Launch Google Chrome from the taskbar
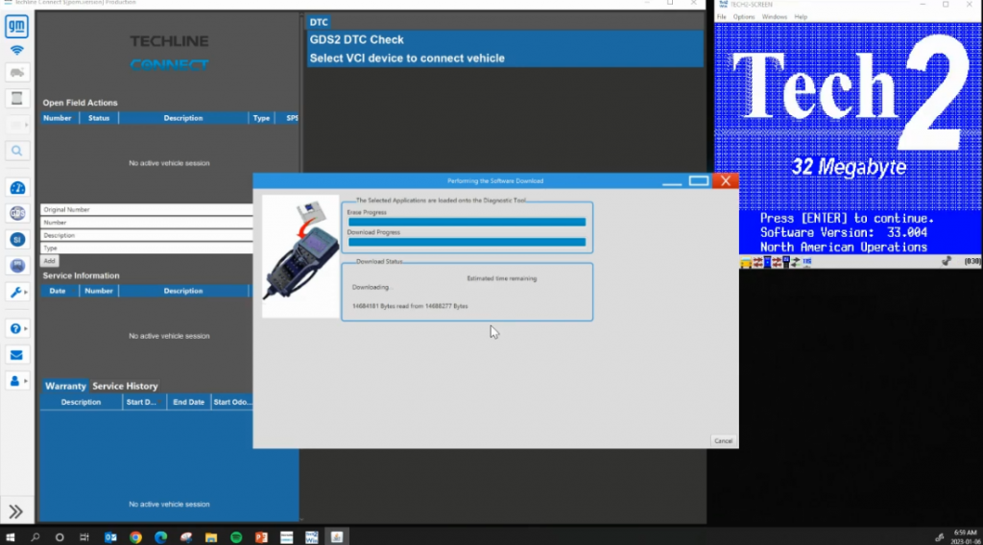983x545 pixels. click(x=135, y=537)
